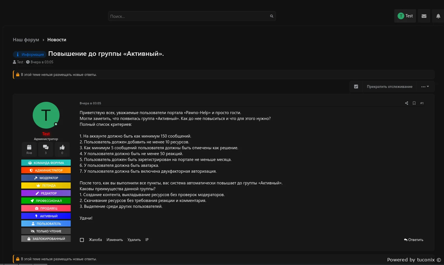Image resolution: width=444 pixels, height=265 pixels.
Task: Click Прекратить отслеживание button
Action: (389, 86)
